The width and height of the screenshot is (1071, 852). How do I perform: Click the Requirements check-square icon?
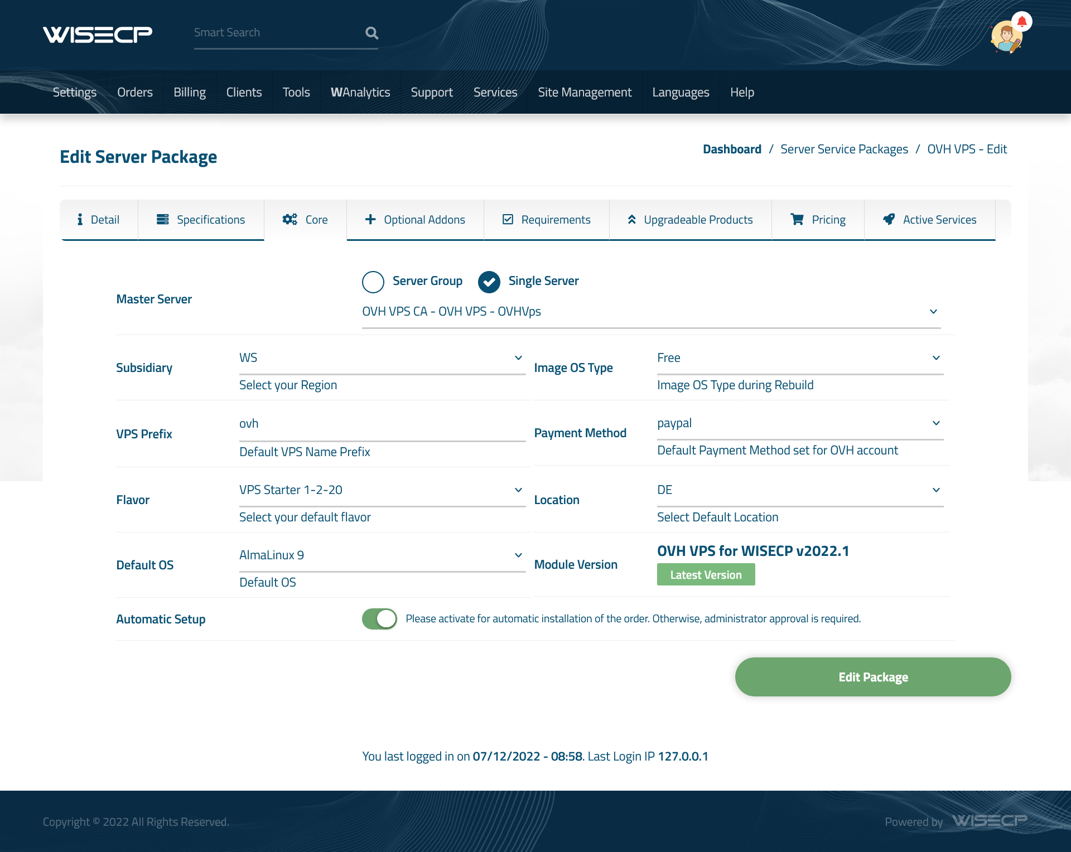click(508, 220)
